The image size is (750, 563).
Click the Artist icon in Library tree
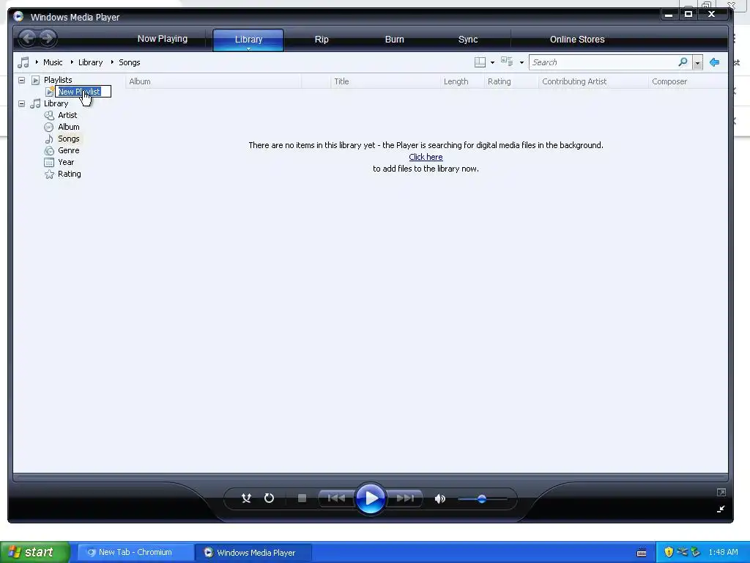(x=49, y=115)
